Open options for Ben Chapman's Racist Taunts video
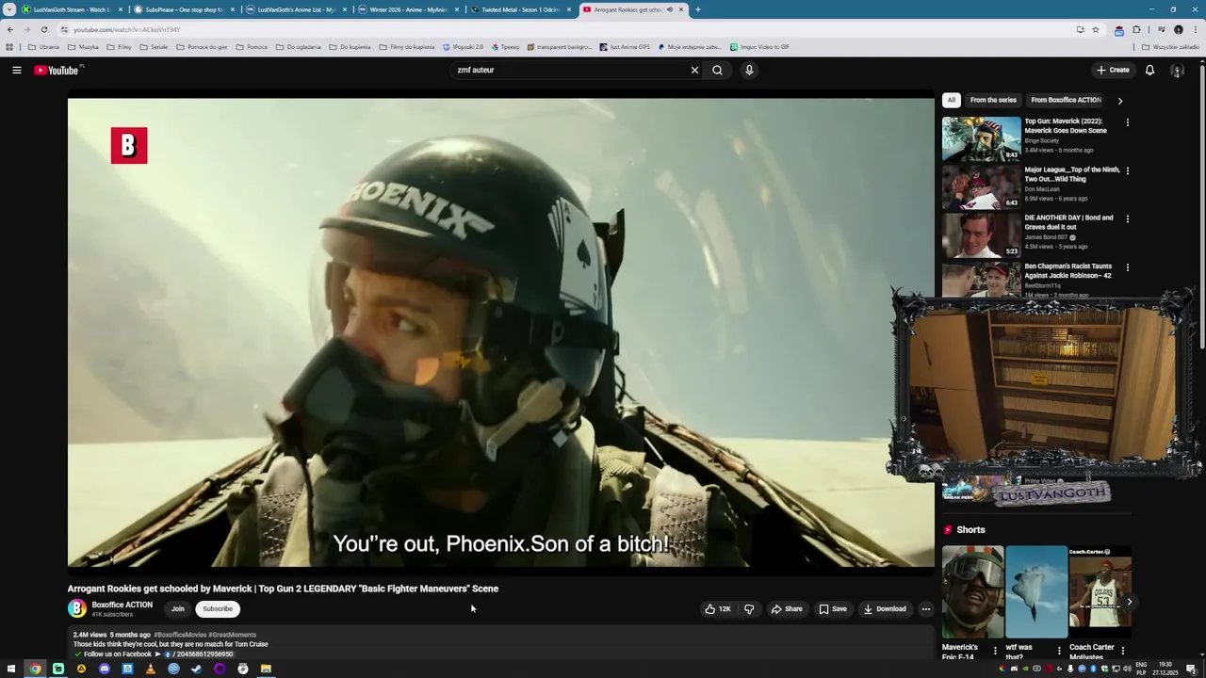 tap(1127, 267)
